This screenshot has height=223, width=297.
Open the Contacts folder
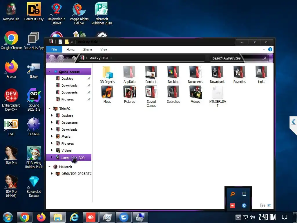point(151,75)
